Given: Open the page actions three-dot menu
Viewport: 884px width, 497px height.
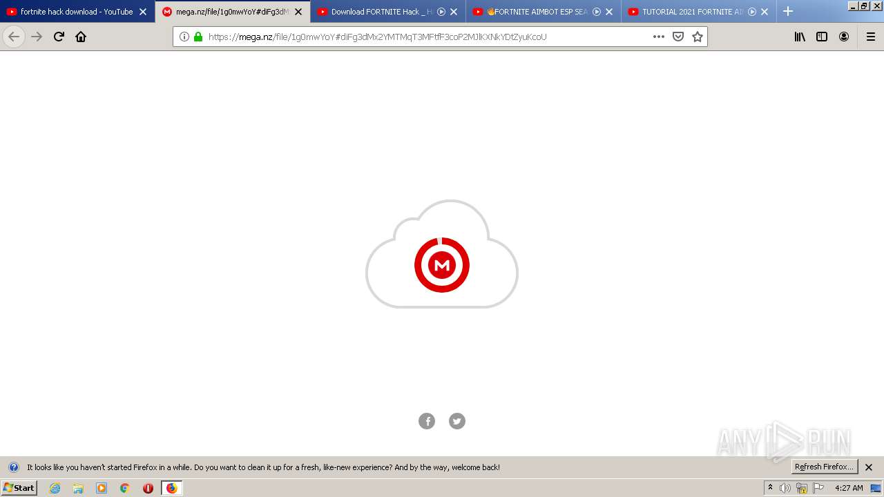Looking at the screenshot, I should [659, 37].
